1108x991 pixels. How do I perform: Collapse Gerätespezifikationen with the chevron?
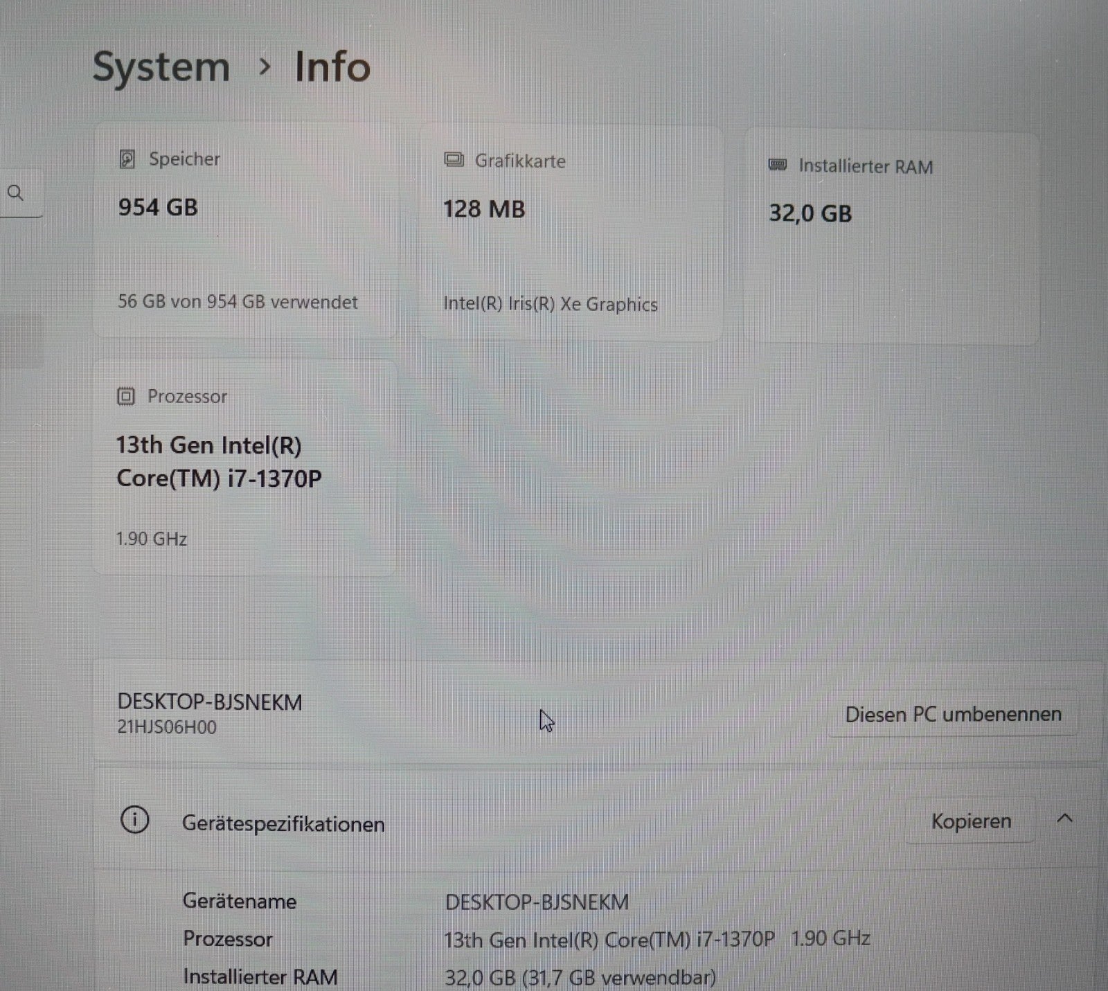tap(1064, 821)
